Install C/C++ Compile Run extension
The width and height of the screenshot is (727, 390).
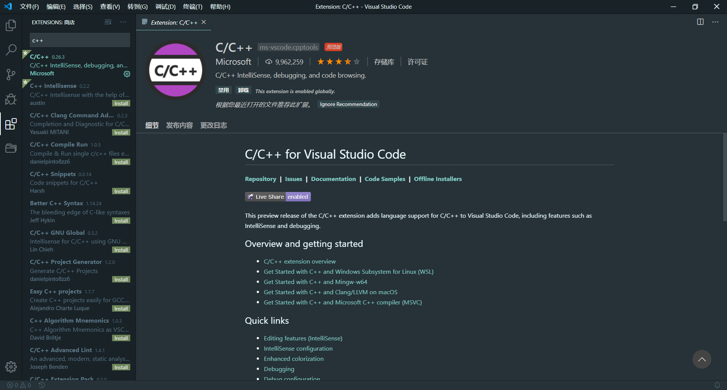(121, 162)
